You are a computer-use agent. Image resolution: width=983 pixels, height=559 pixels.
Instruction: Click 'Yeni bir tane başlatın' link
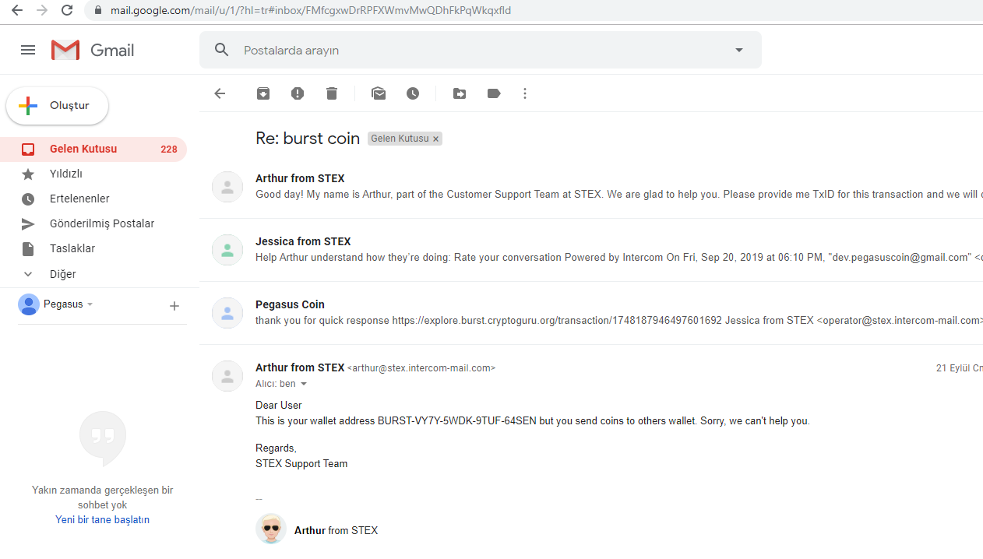102,519
